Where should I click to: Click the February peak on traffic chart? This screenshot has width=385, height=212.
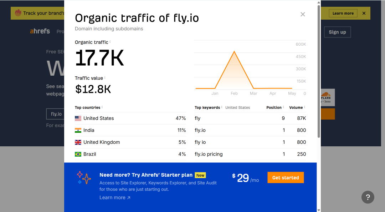click(234, 51)
